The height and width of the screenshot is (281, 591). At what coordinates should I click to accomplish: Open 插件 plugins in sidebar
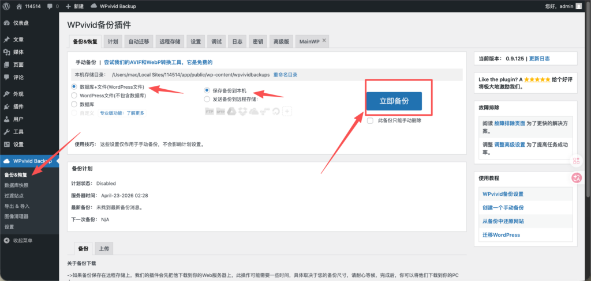pos(29,107)
